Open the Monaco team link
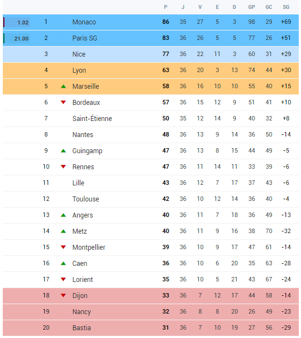The image size is (301, 338). point(84,22)
